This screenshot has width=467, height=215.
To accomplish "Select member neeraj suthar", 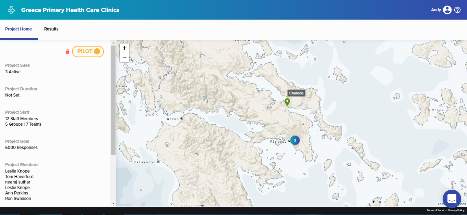I will coord(18,182).
